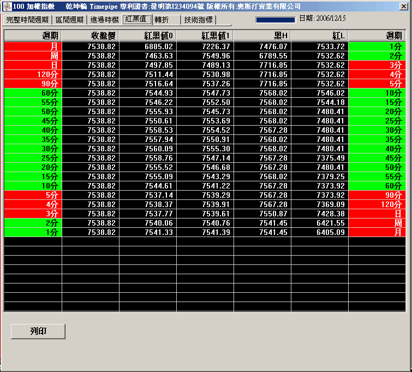Open the 技術指標 tab
This screenshot has width=412, height=372.
coord(199,20)
